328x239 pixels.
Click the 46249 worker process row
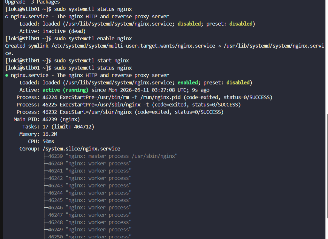click(x=88, y=229)
